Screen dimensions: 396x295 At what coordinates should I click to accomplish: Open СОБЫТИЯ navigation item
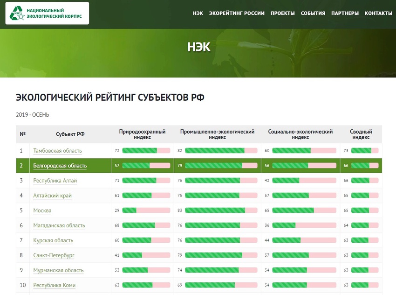[313, 13]
